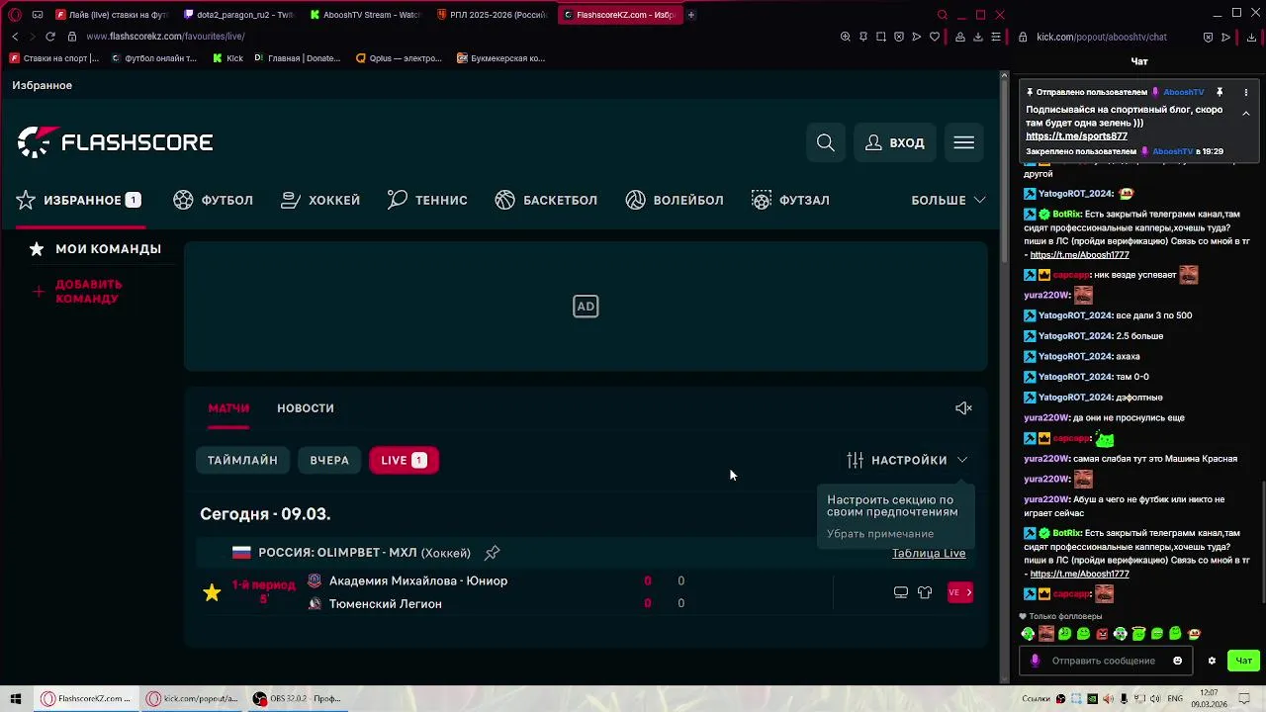Open the pinned message options three dots
The width and height of the screenshot is (1266, 712).
pyautogui.click(x=1246, y=92)
